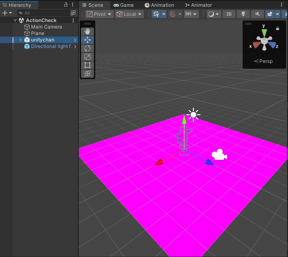
Task: Select the Hand view tool
Action: click(87, 31)
